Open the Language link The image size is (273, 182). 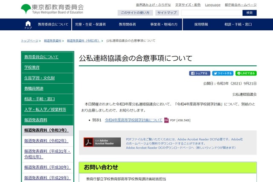[x=212, y=5]
